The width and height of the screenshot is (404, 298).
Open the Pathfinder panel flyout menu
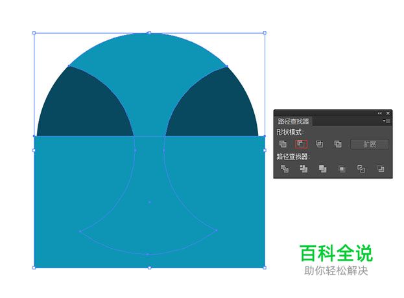(386, 121)
